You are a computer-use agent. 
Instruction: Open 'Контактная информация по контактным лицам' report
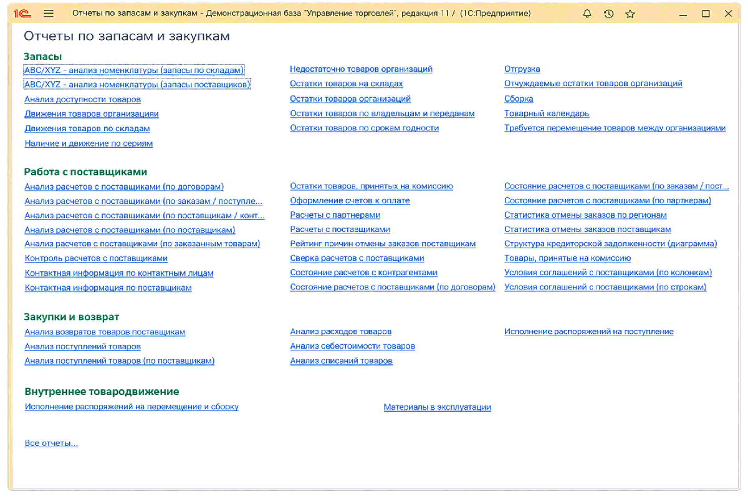(x=119, y=273)
